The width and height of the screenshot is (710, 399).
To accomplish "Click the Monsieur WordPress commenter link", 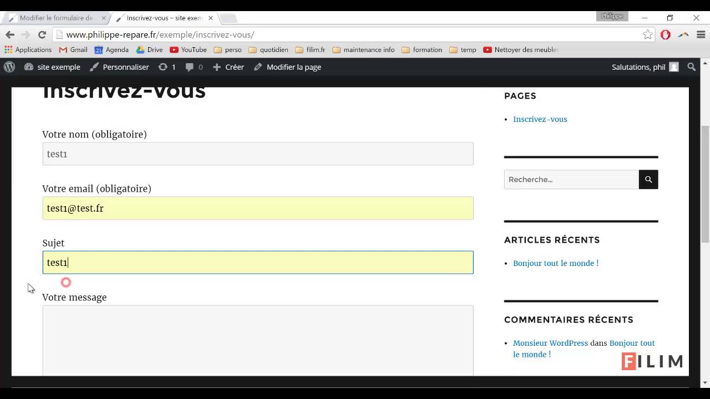I will click(x=550, y=343).
